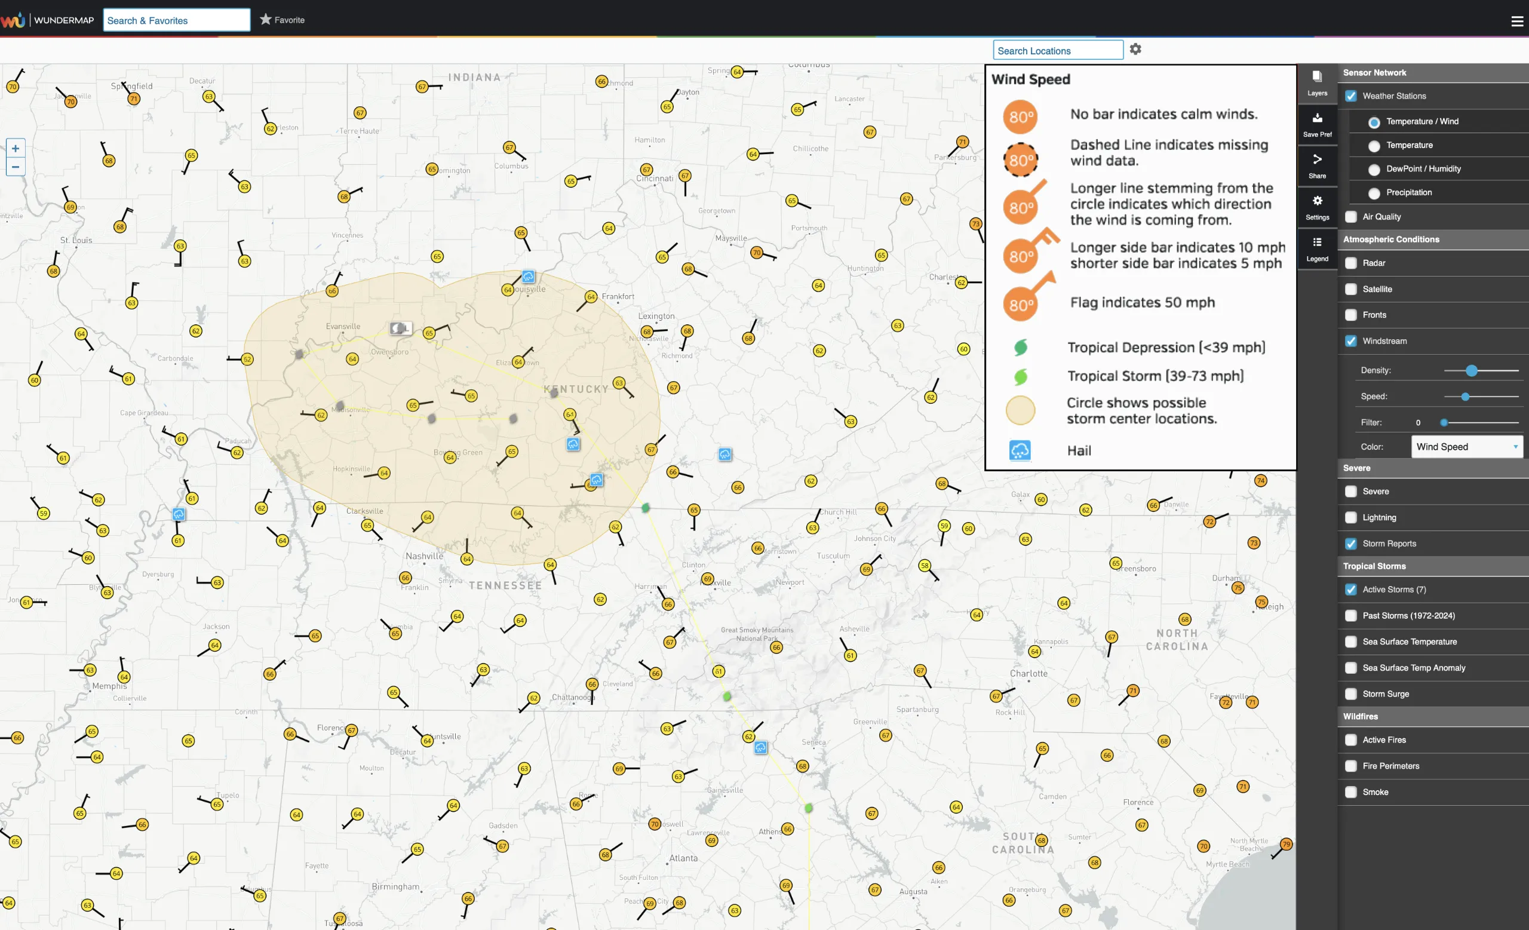
Task: Click the map zoom out button
Action: click(15, 167)
